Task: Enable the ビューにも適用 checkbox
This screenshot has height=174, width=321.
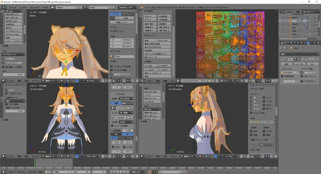Action: point(112,126)
